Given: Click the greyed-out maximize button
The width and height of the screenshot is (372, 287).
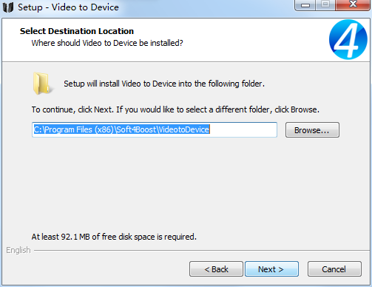Looking at the screenshot, I should [x=325, y=5].
